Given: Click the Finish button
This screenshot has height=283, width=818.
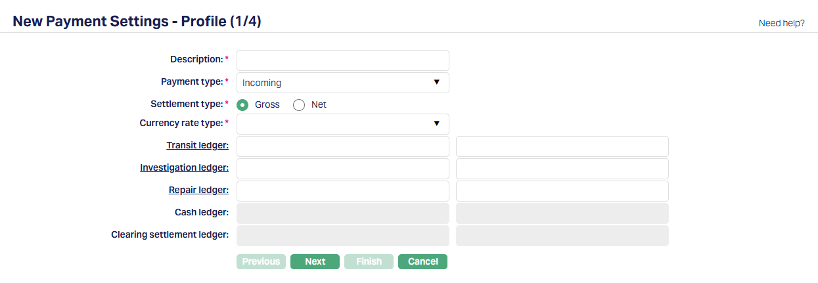Looking at the screenshot, I should tap(369, 261).
